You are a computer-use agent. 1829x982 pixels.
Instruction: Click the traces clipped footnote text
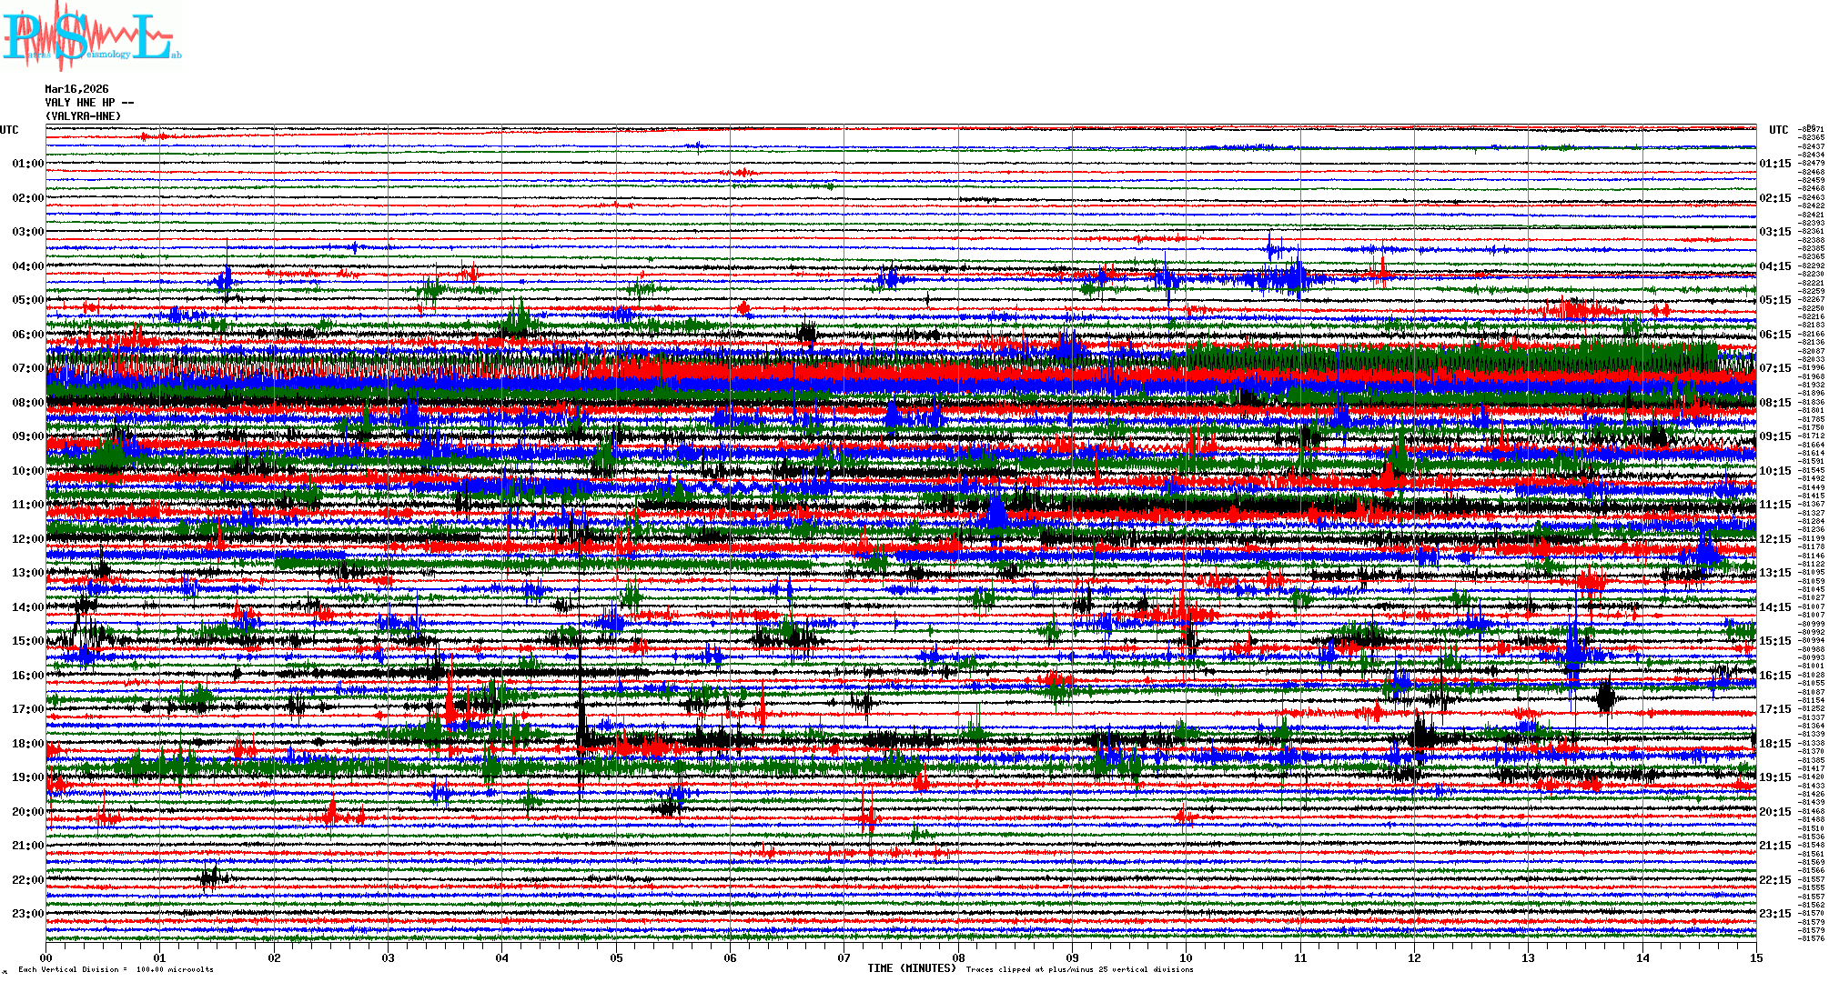(1079, 969)
